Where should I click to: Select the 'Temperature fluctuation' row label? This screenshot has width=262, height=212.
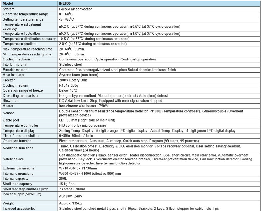21,34
